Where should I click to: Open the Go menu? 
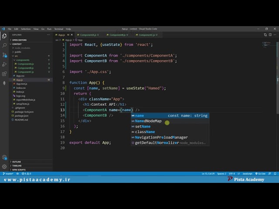coord(43,29)
